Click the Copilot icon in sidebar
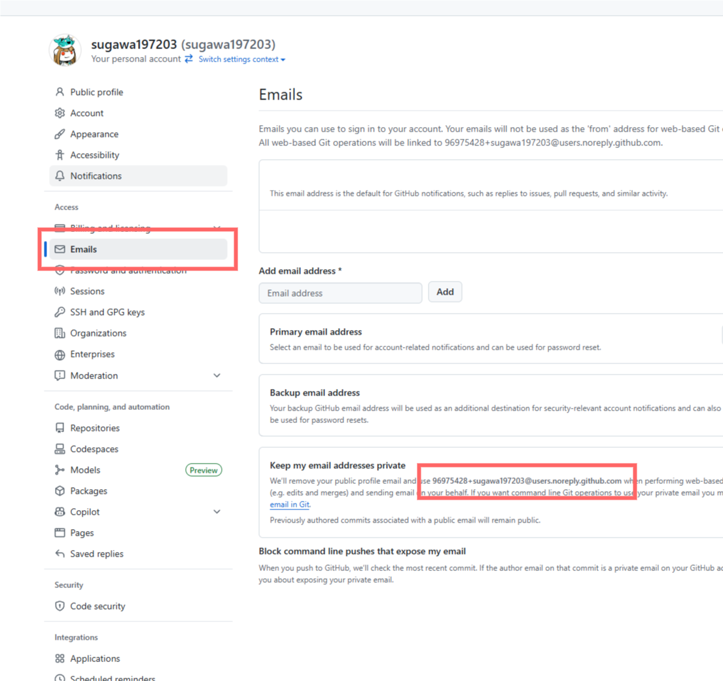This screenshot has height=681, width=723. [x=60, y=512]
